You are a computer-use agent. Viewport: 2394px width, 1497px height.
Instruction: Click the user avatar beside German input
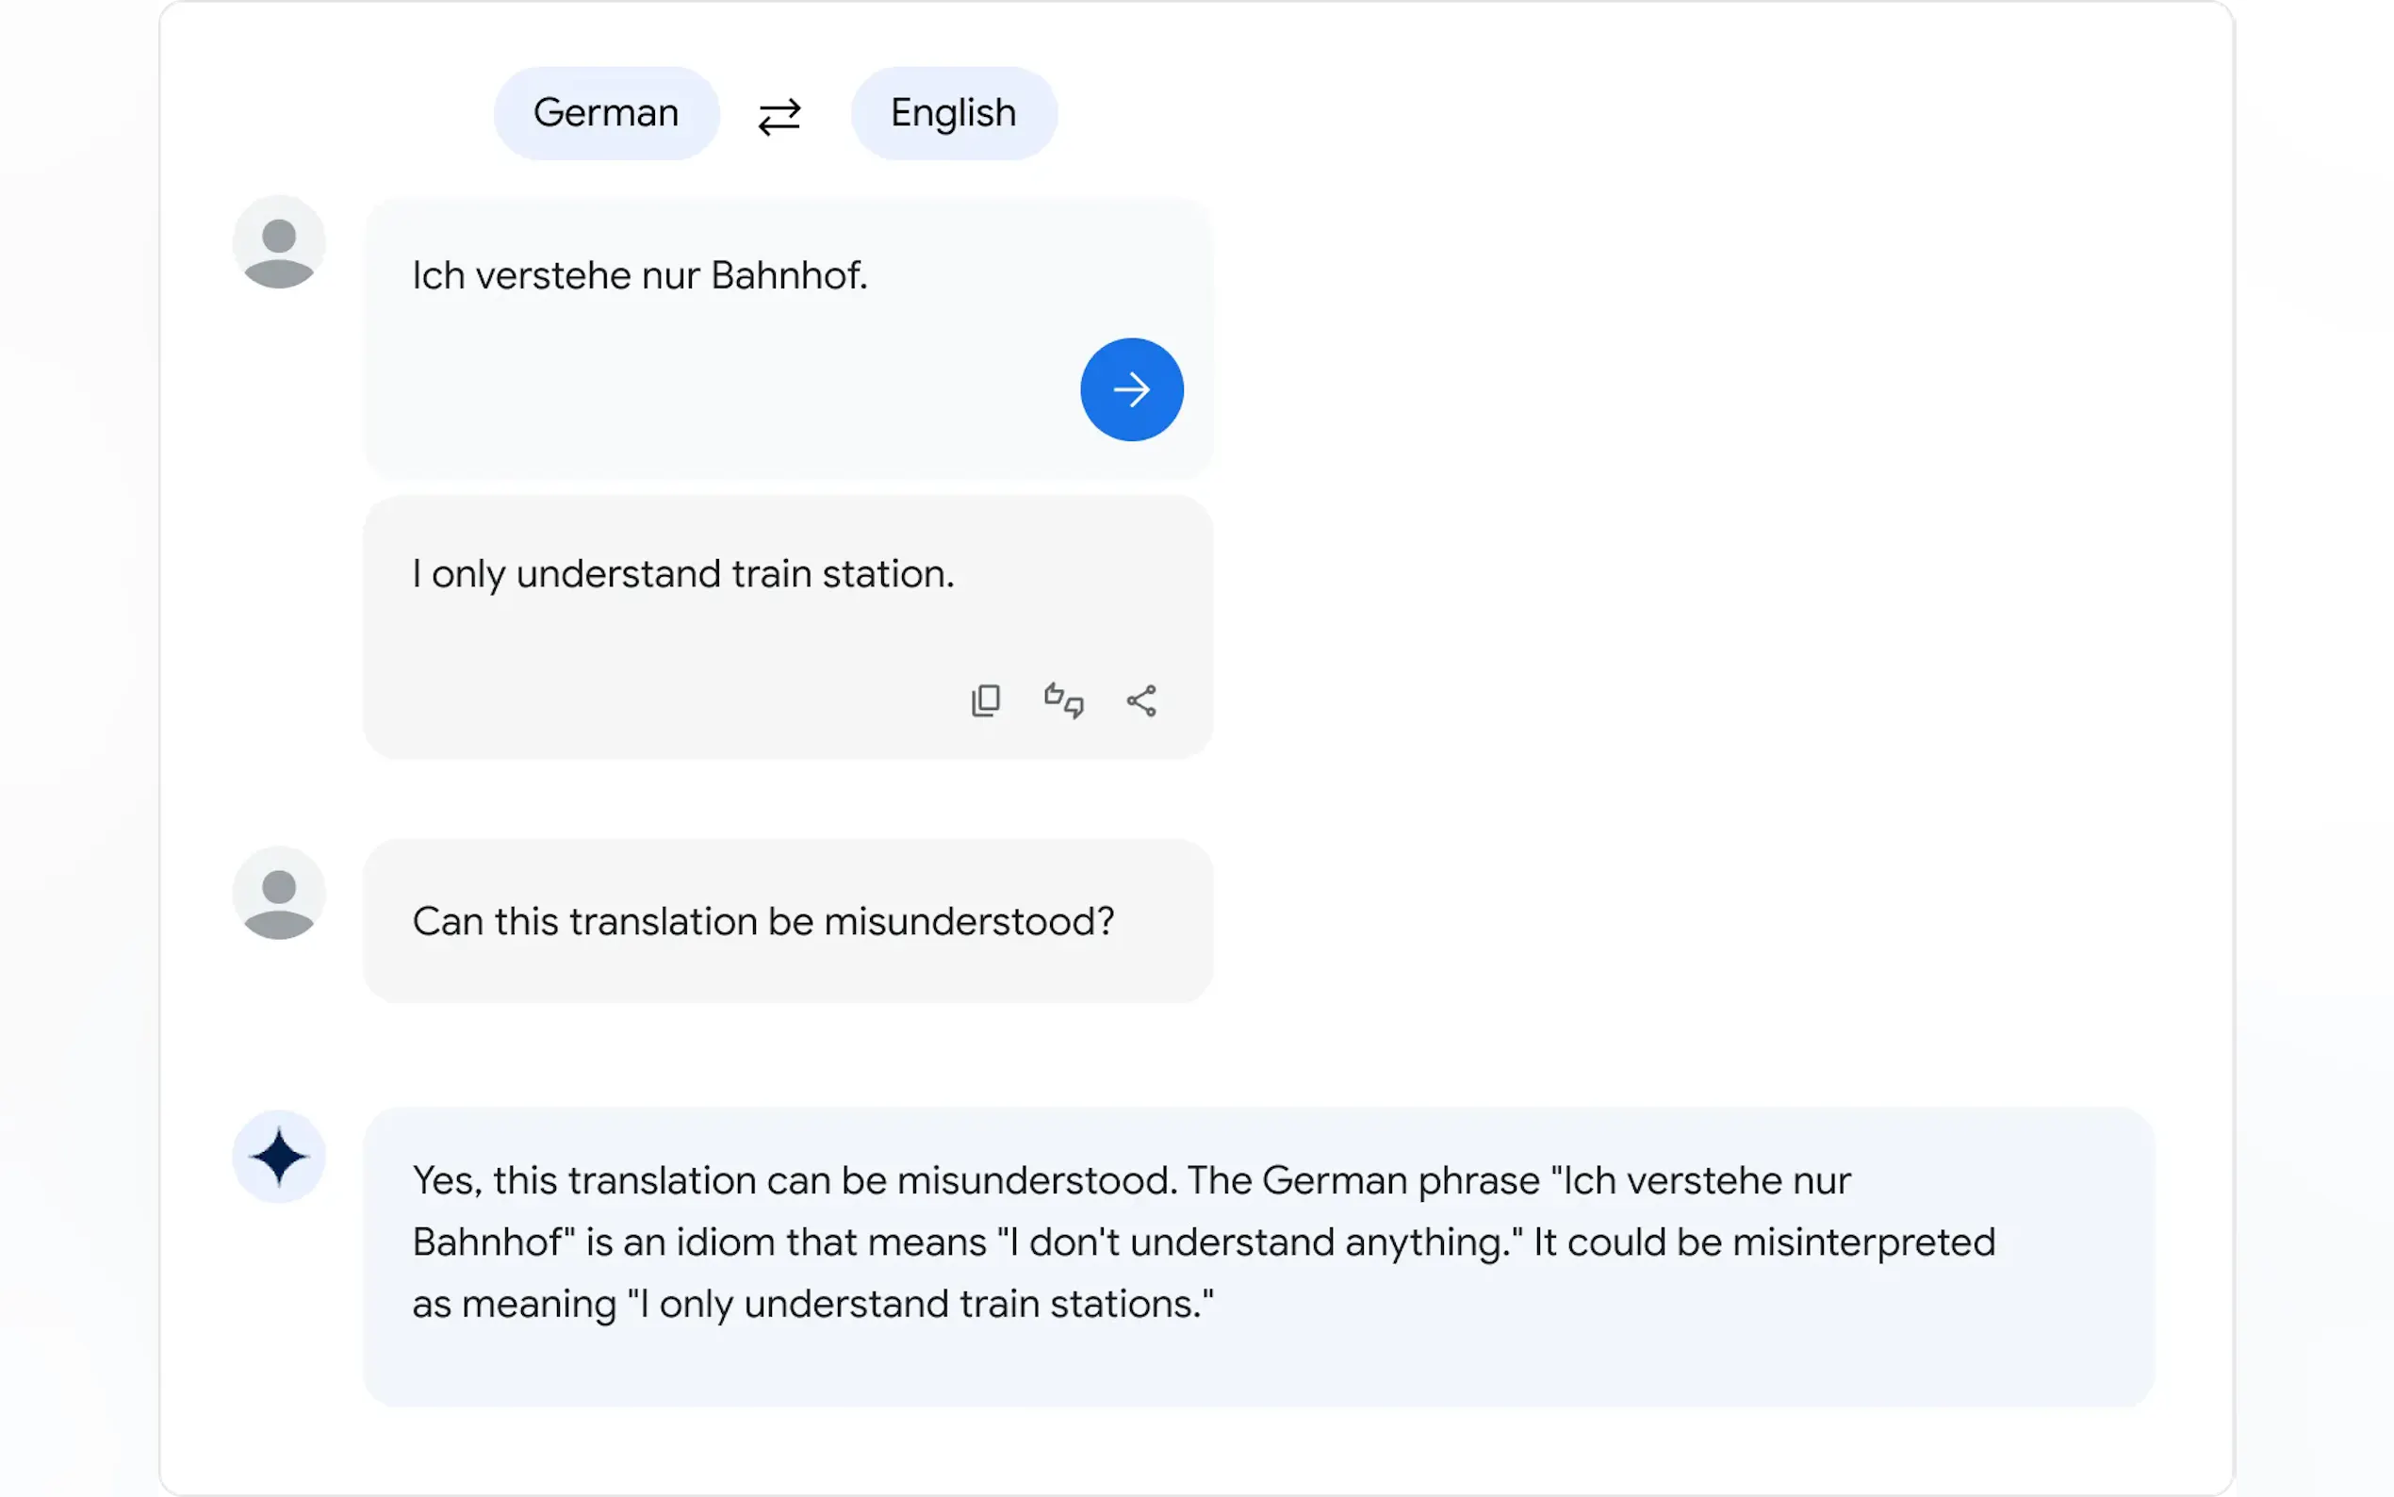tap(279, 242)
